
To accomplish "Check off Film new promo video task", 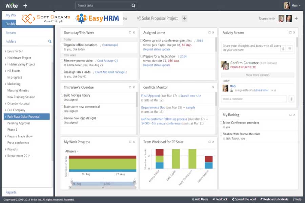I will pos(62,61).
